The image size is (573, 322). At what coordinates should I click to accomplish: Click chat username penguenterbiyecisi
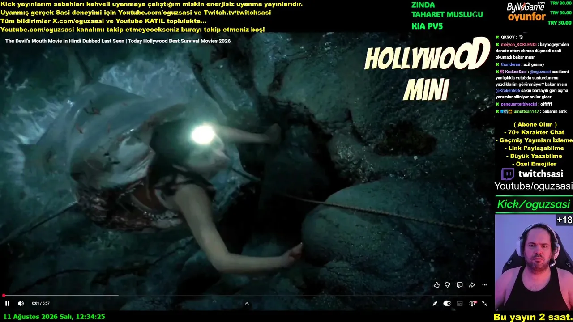(519, 104)
